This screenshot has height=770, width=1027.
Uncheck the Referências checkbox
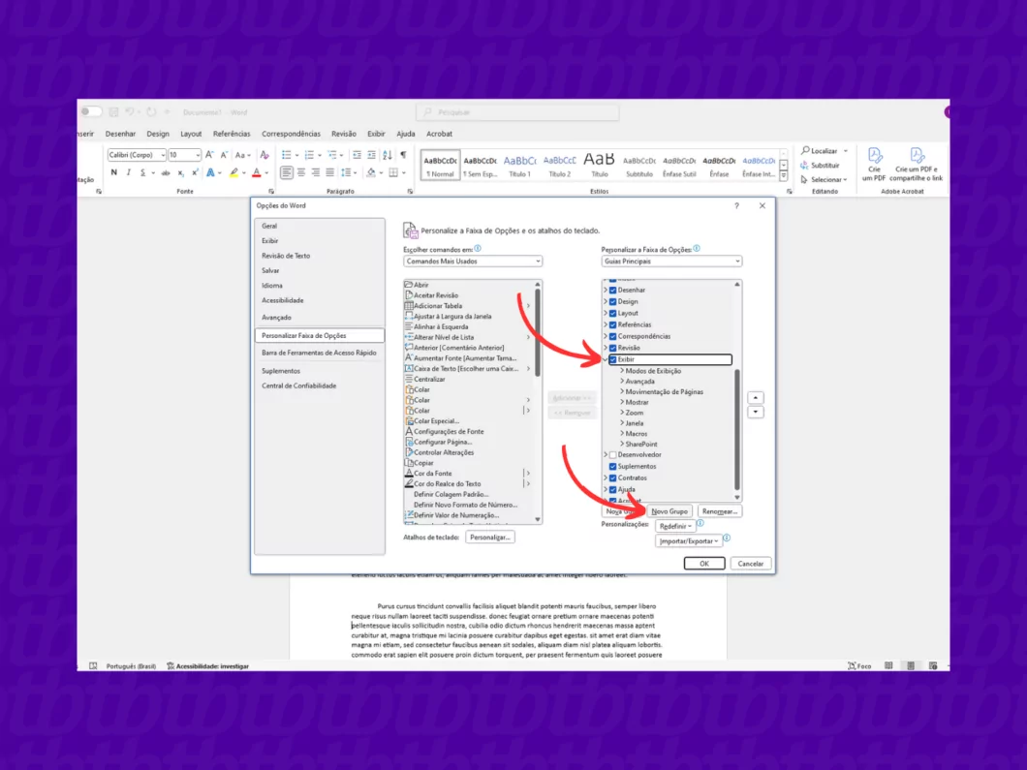[613, 324]
